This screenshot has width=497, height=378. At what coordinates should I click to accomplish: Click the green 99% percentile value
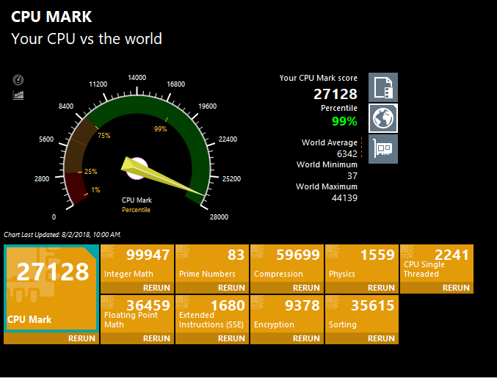pos(344,121)
